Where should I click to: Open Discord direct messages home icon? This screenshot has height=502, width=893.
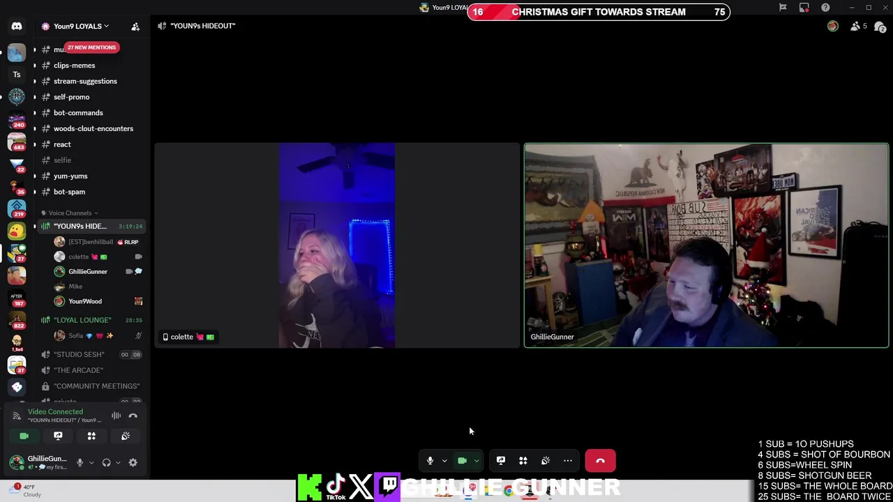coord(17,26)
